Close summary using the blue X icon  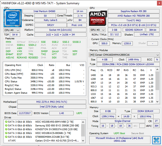coord(156,140)
